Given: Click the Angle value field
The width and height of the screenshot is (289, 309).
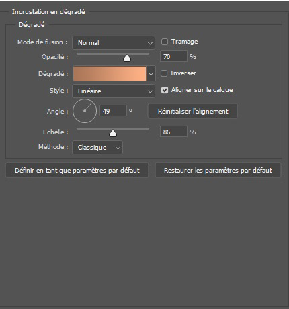Looking at the screenshot, I should (113, 111).
